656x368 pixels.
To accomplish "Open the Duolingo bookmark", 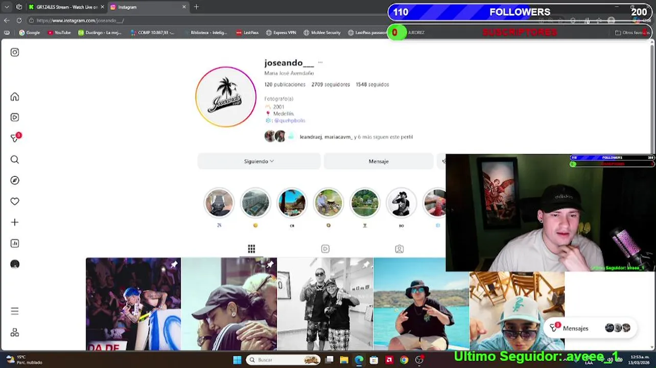I will coord(101,33).
